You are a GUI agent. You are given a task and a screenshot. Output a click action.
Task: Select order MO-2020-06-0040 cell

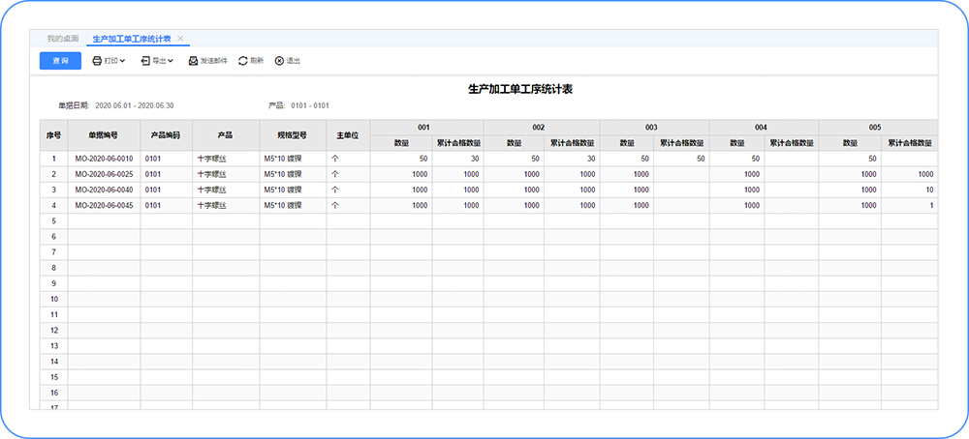click(x=103, y=190)
